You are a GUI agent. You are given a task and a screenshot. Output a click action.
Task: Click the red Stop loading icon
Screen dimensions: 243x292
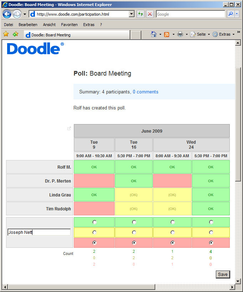tap(150, 14)
